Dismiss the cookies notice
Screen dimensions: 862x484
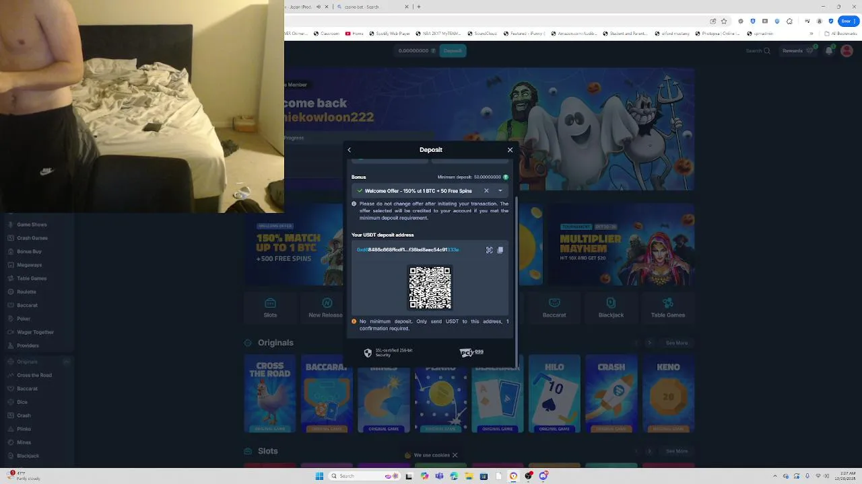pyautogui.click(x=455, y=455)
